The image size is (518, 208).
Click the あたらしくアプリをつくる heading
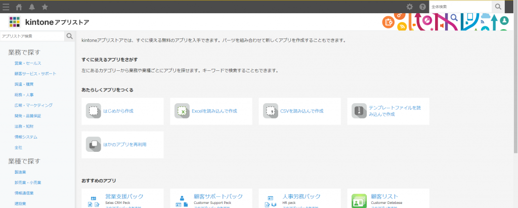(107, 90)
